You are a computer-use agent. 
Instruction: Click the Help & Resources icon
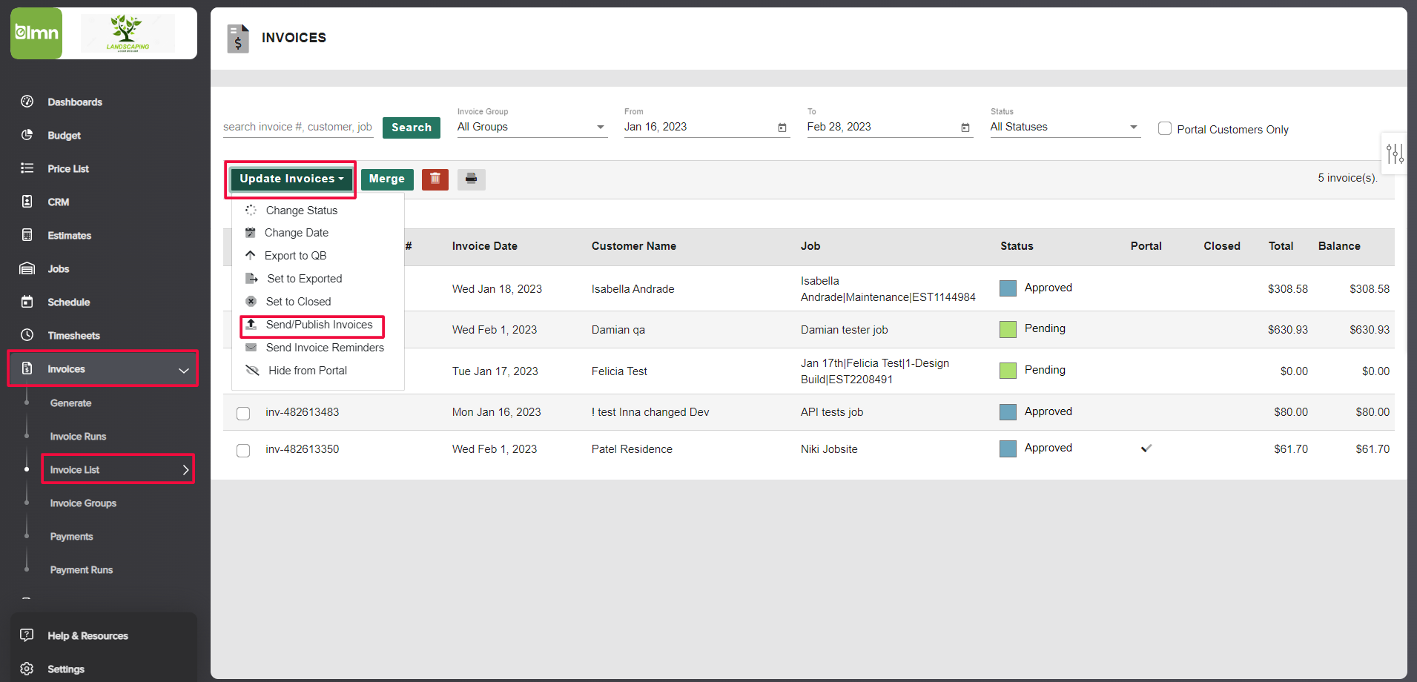pos(27,635)
